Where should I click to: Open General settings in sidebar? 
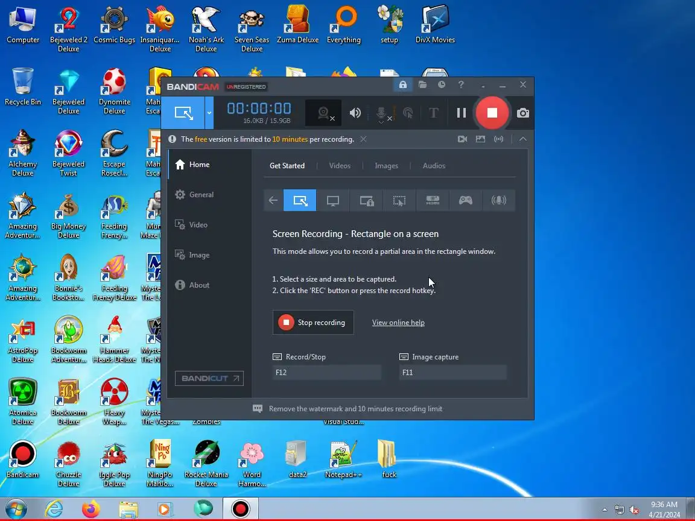coord(210,195)
